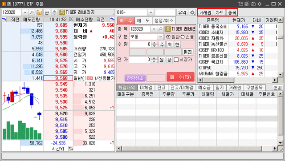Expand the stock code 123320 dropdown at top
Image resolution: width=285 pixels, height=161 pixels.
[x=25, y=12]
